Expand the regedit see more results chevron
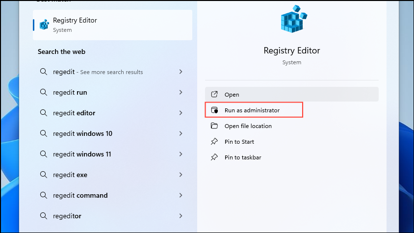The width and height of the screenshot is (414, 233). (181, 72)
